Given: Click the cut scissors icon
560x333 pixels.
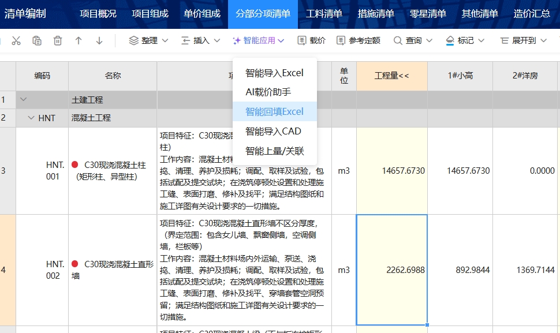Looking at the screenshot, I should pos(16,41).
